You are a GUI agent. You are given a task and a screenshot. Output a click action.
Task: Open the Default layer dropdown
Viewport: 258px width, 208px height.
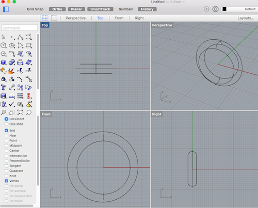click(239, 9)
